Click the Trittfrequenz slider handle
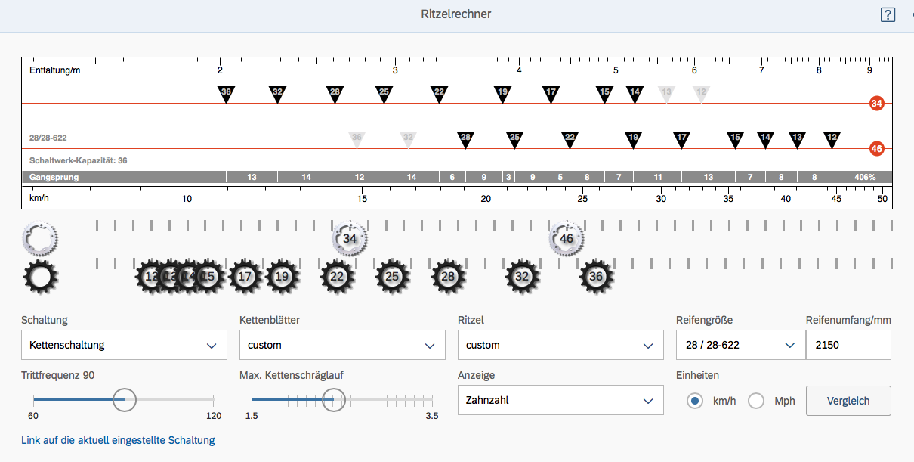The image size is (914, 462). [x=124, y=399]
